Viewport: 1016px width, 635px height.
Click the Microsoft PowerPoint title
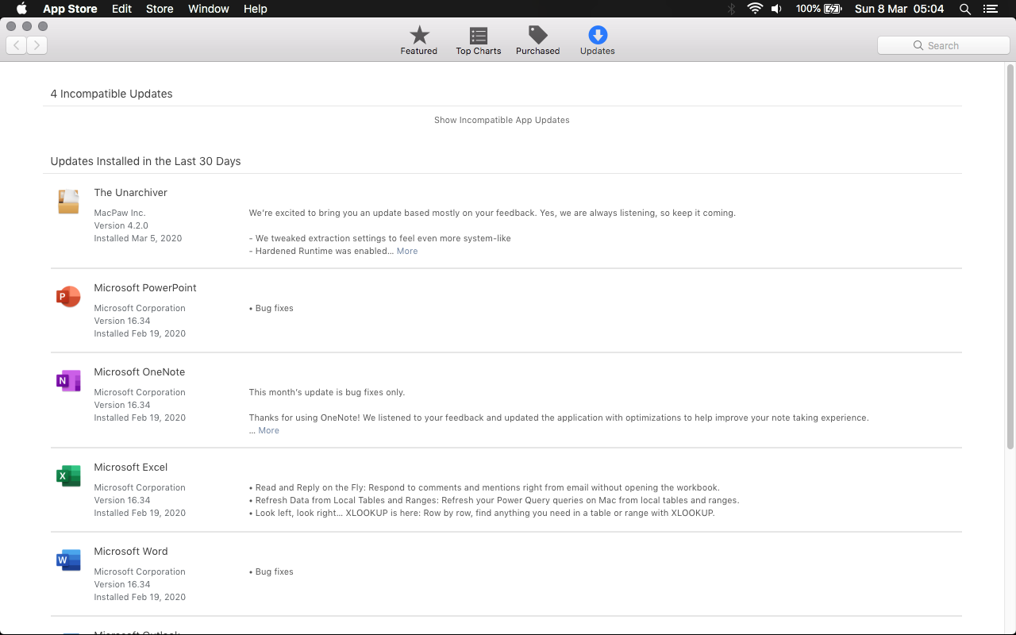point(145,288)
